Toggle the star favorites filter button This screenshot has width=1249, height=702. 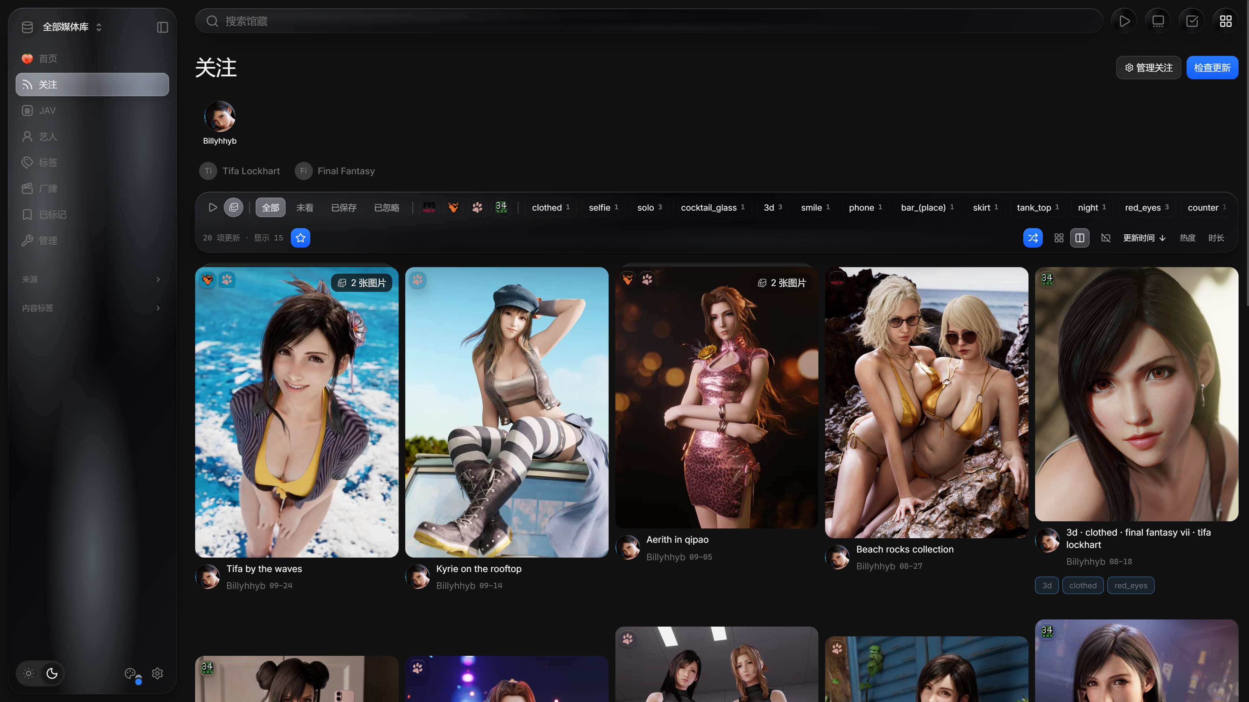(x=301, y=238)
